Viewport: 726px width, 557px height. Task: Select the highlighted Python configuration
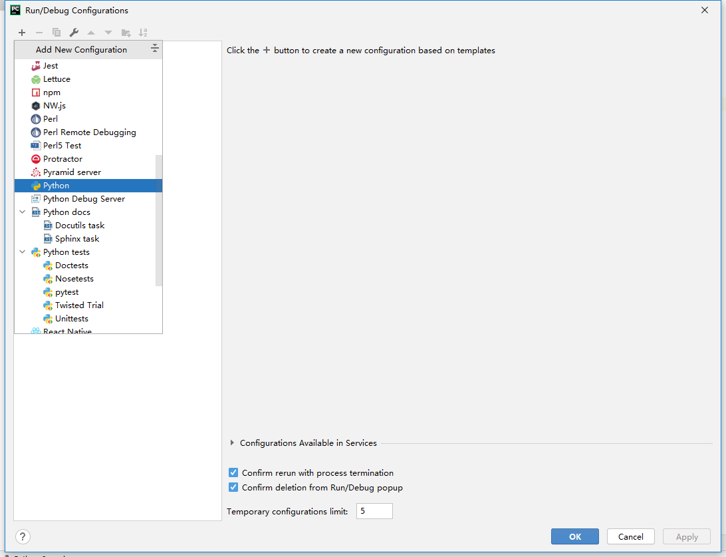[x=88, y=186]
